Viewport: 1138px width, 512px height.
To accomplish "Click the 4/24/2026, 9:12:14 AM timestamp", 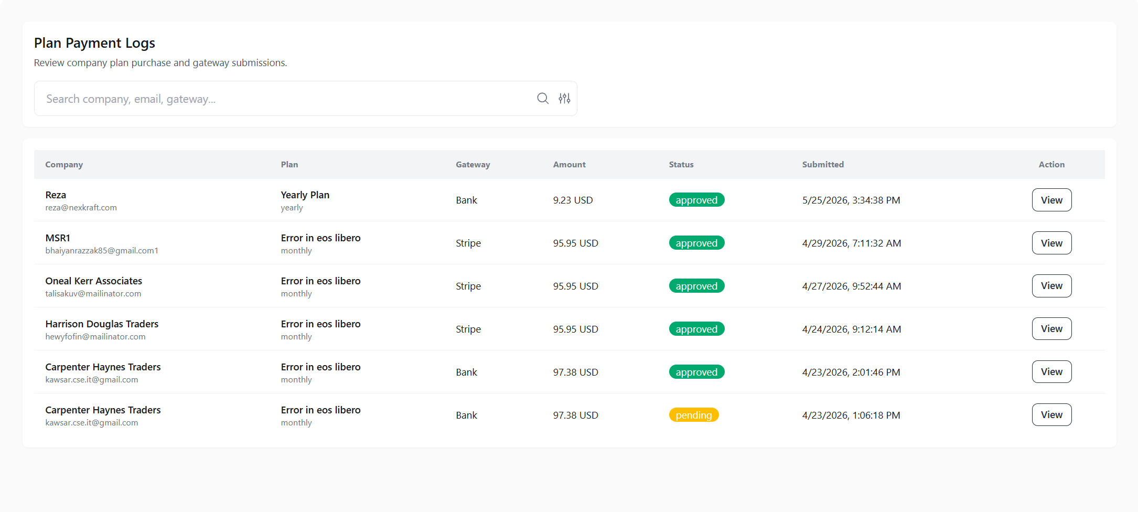I will pos(852,329).
